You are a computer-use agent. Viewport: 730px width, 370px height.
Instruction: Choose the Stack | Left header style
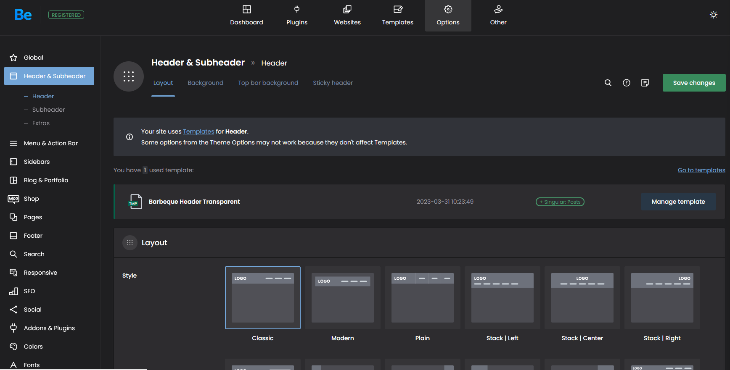[x=503, y=298]
